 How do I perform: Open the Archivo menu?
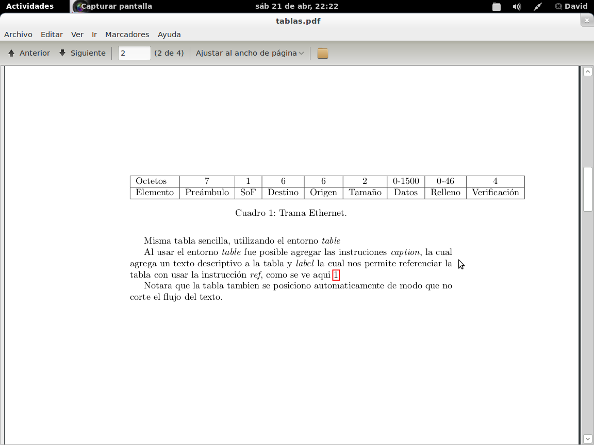pos(18,35)
